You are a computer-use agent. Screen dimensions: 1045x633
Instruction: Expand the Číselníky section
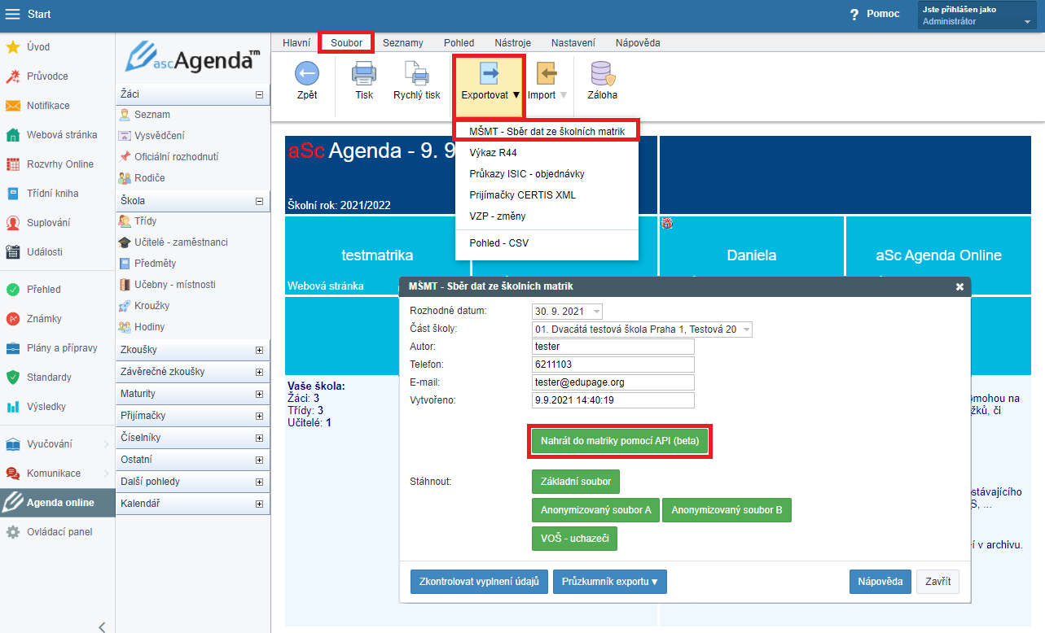[260, 438]
